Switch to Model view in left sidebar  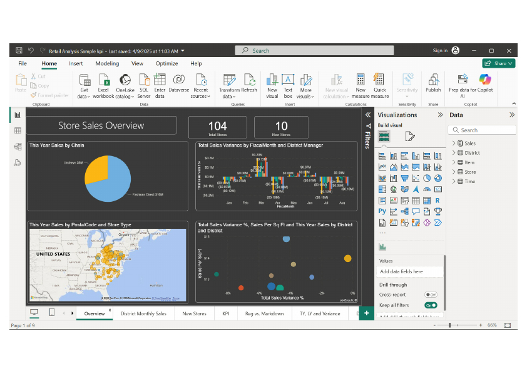[18, 147]
